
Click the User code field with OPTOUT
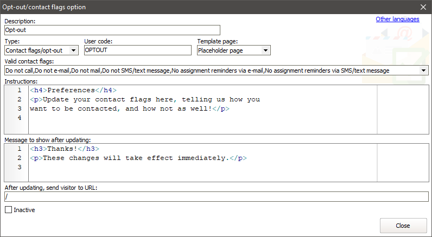click(138, 50)
